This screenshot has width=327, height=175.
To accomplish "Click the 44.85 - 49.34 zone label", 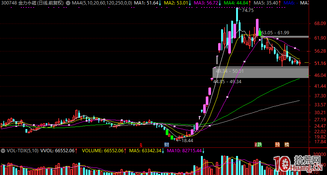I will tap(227, 82).
